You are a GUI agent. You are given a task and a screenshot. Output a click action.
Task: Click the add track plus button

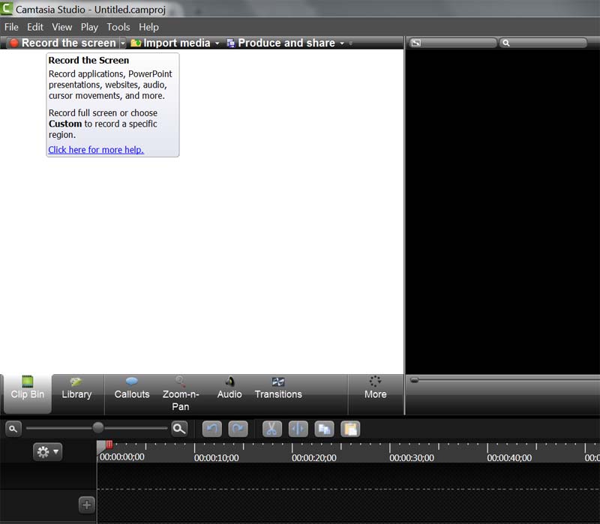tap(87, 505)
